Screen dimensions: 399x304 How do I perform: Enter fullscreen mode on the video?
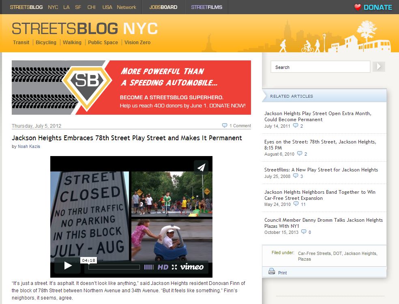(174, 267)
